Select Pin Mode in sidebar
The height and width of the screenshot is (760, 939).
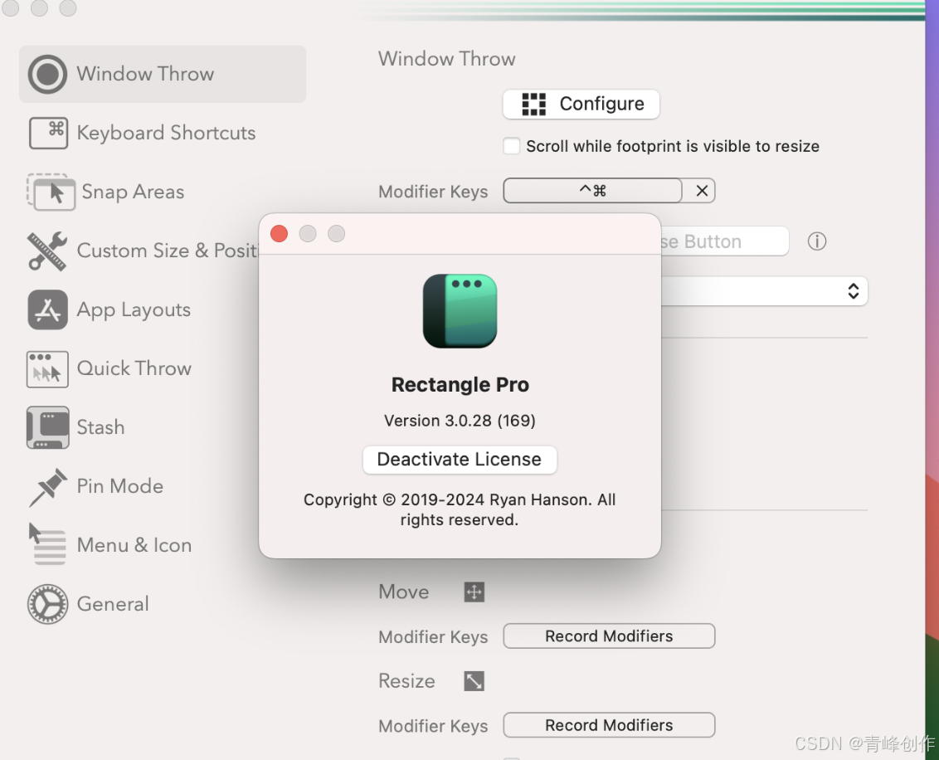(x=96, y=486)
